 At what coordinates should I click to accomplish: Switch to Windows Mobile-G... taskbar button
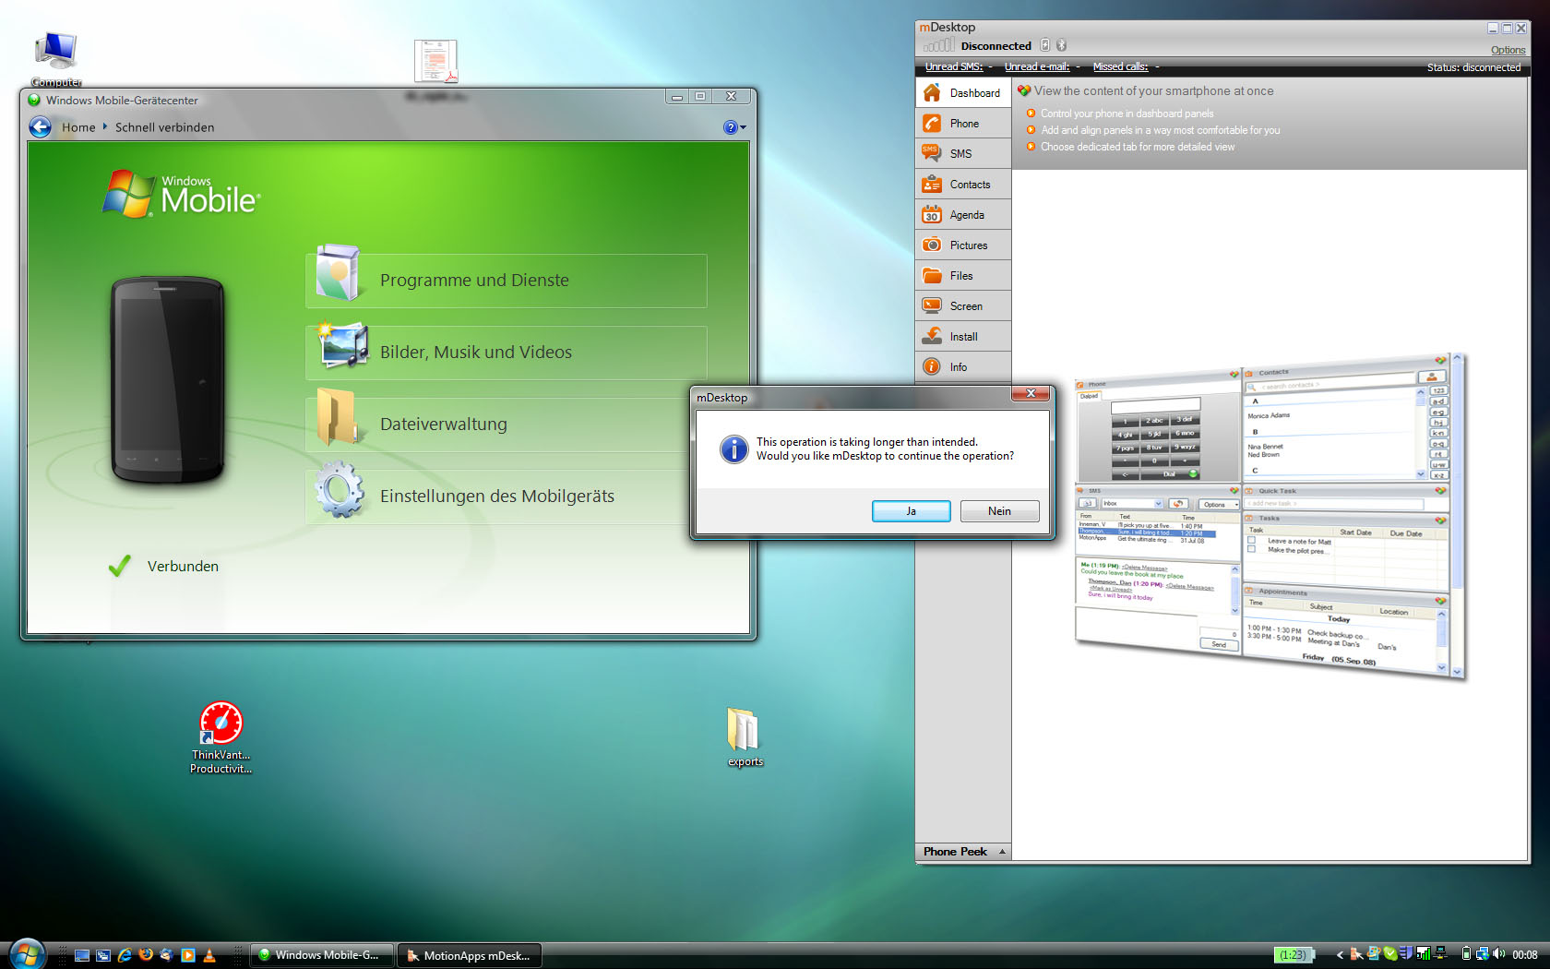[321, 955]
